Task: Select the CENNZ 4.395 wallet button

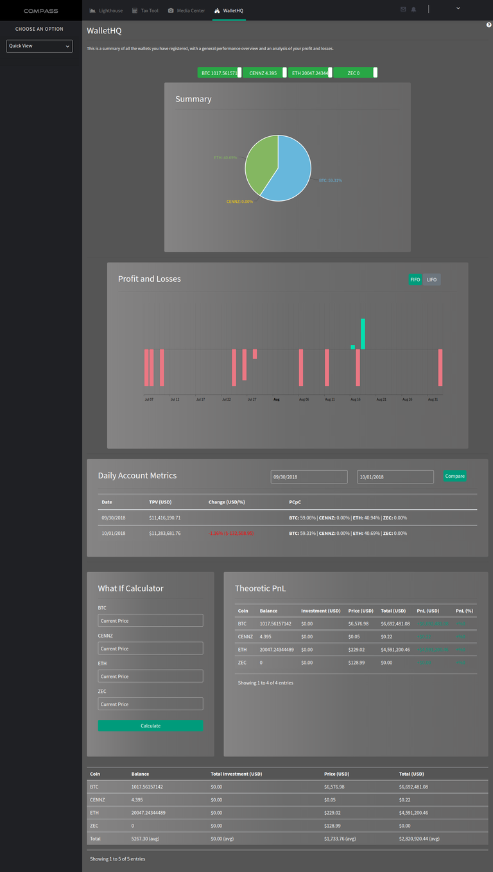Action: pyautogui.click(x=265, y=73)
